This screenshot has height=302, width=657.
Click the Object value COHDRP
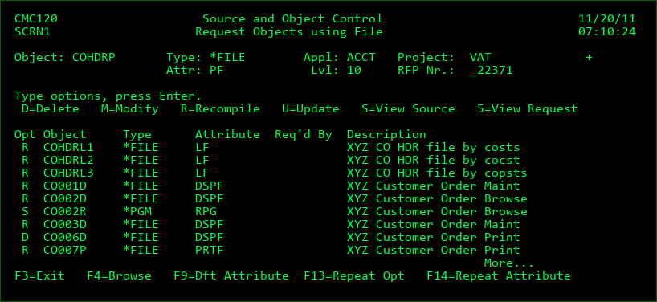[94, 57]
